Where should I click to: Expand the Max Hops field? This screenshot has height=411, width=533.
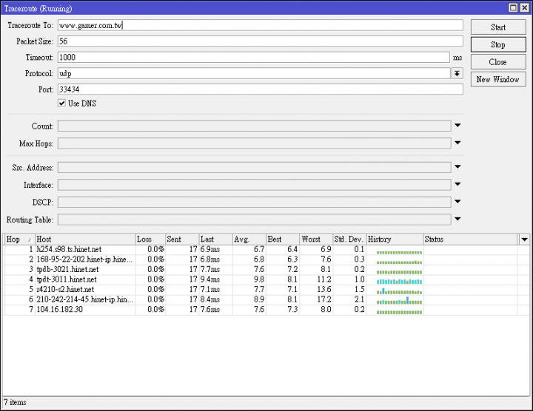coord(457,143)
